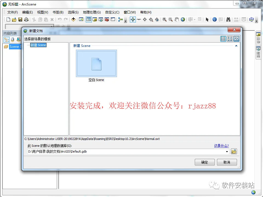
Task: Switch dialog to medium tiles view
Action: pyautogui.click(x=230, y=39)
